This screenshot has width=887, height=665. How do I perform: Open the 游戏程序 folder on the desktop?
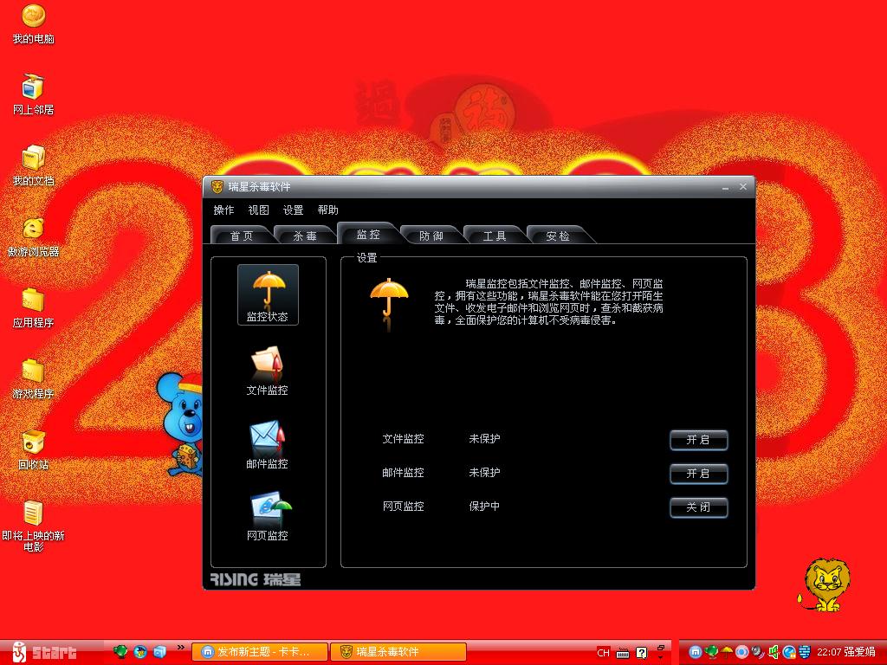pyautogui.click(x=34, y=379)
